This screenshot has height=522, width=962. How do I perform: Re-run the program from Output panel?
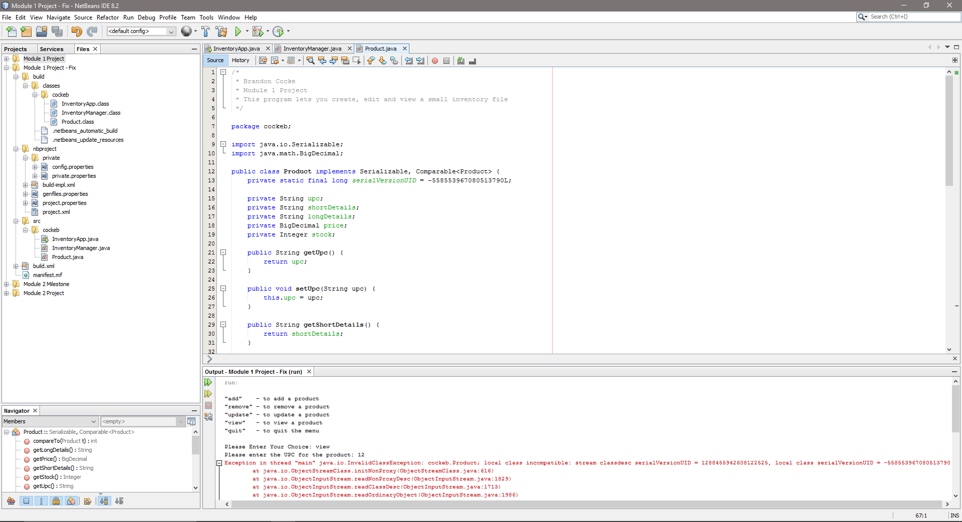point(208,382)
